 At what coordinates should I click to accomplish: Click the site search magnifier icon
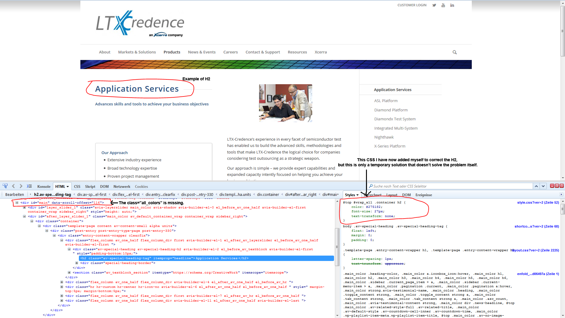[x=454, y=52]
